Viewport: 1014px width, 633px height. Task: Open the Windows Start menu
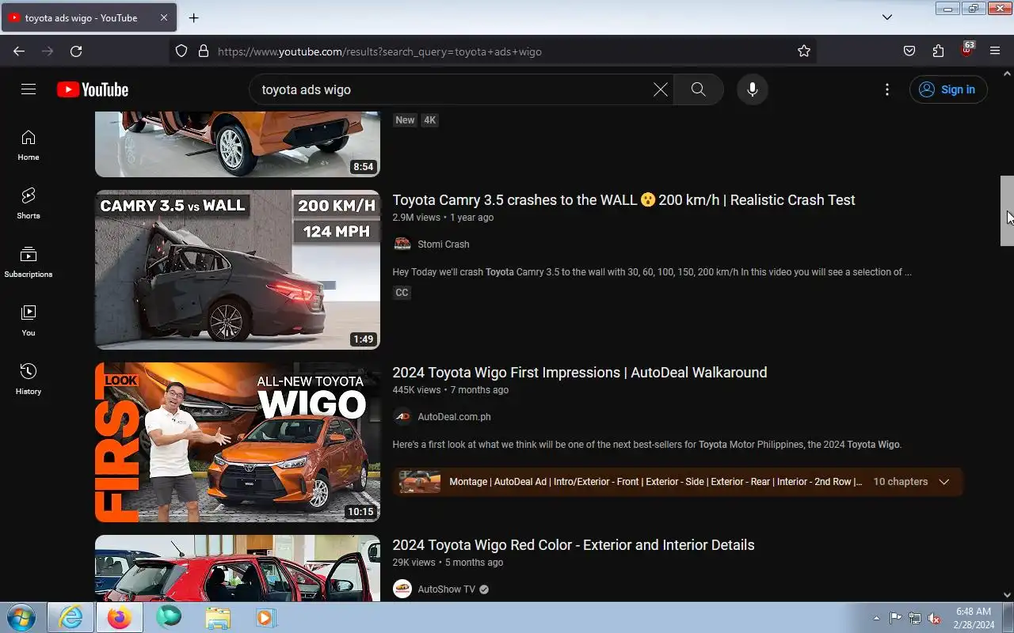tap(21, 617)
